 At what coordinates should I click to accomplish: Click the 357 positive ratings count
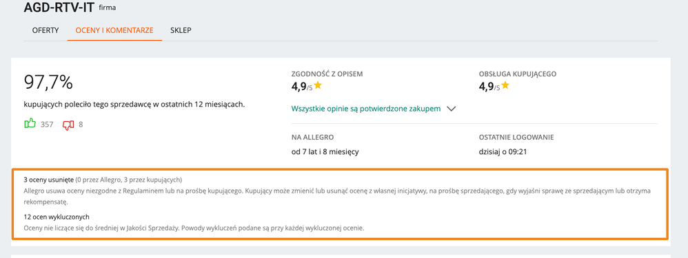pos(47,125)
